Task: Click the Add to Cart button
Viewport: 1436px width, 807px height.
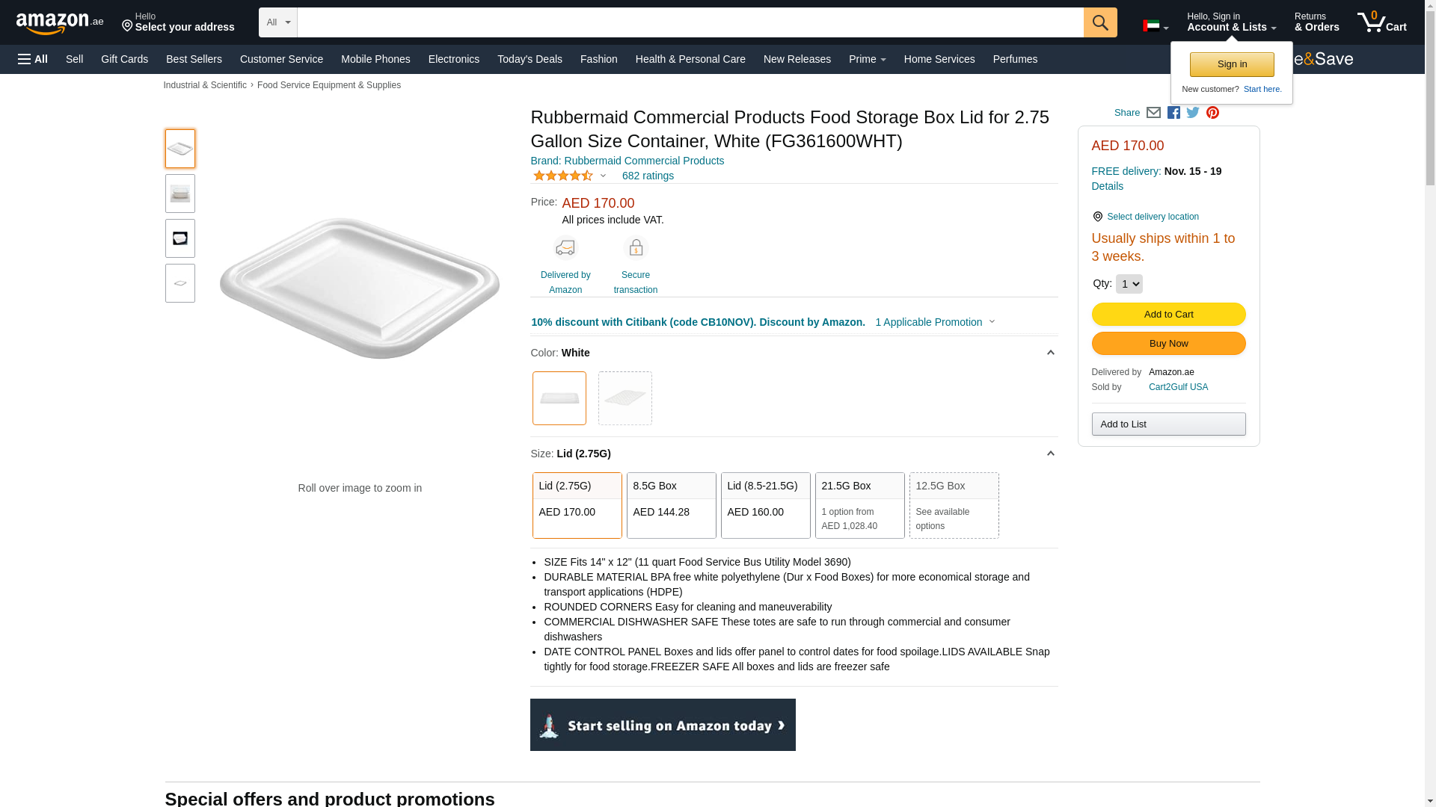Action: (1168, 315)
